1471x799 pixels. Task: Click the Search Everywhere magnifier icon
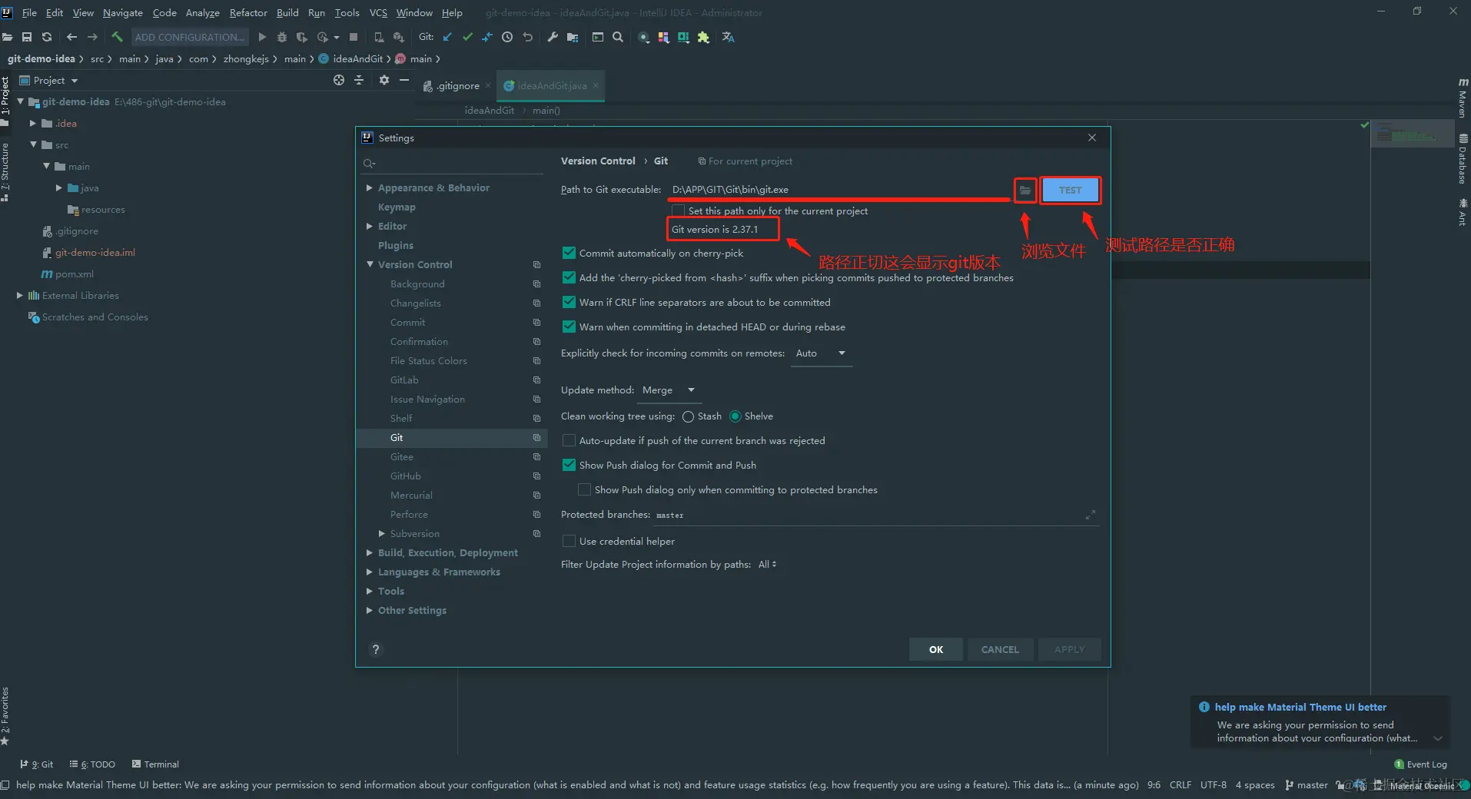618,37
